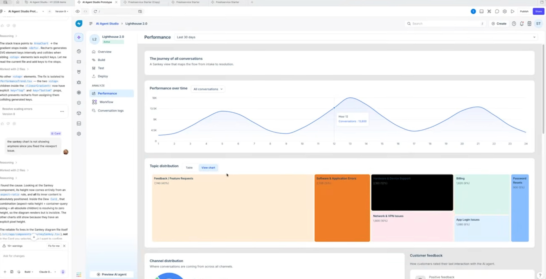Click the Share button
The image size is (546, 279).
point(538,12)
